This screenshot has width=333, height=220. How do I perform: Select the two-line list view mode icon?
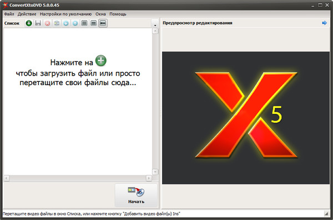coord(93,23)
